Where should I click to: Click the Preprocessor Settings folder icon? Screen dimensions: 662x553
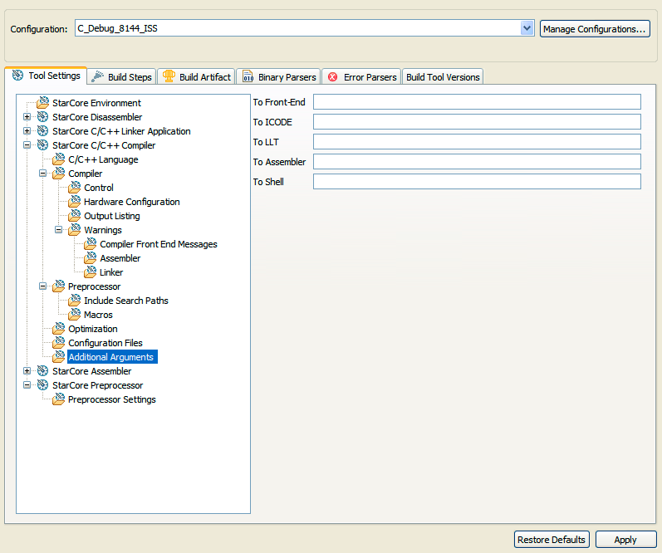(x=59, y=399)
